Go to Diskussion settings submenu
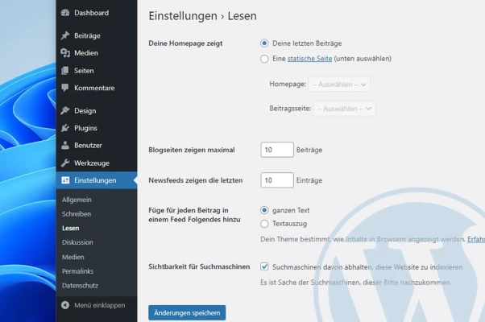Viewport: 485px width, 322px height. [x=77, y=242]
